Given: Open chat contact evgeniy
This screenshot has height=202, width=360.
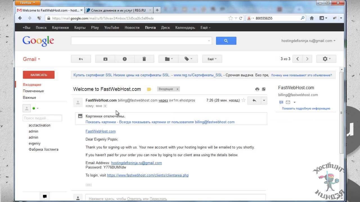Looking at the screenshot, I should click(35, 143).
